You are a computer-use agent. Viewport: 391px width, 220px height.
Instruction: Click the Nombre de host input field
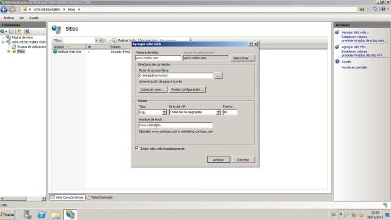click(x=176, y=125)
